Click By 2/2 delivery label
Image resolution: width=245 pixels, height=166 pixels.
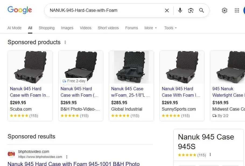(220, 116)
